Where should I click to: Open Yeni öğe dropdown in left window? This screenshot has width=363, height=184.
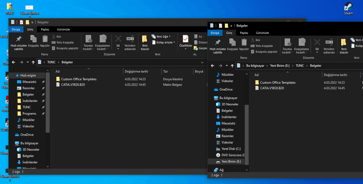pyautogui.click(x=161, y=37)
